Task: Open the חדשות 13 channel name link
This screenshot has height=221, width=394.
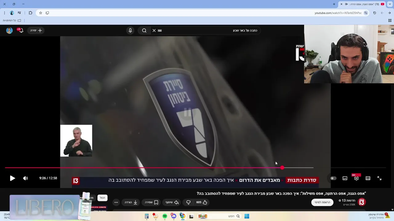Action: click(x=348, y=200)
